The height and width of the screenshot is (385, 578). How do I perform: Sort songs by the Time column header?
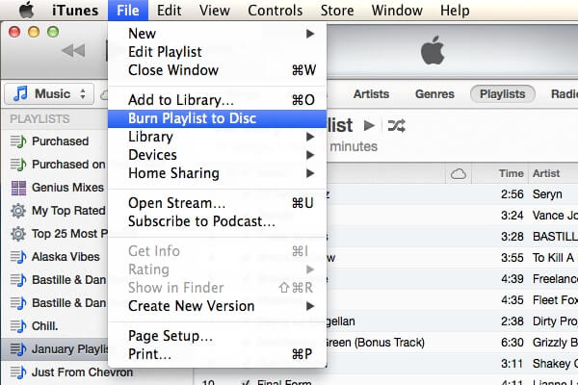(x=512, y=173)
